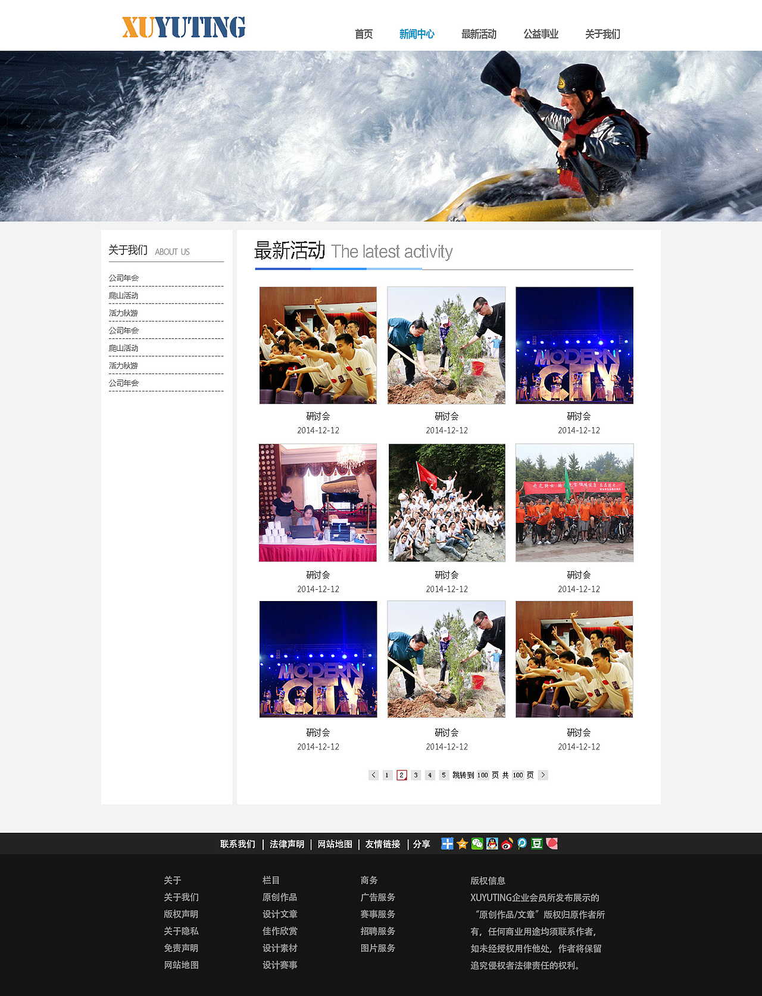
Task: Share via the QQ penguin icon
Action: tap(492, 844)
